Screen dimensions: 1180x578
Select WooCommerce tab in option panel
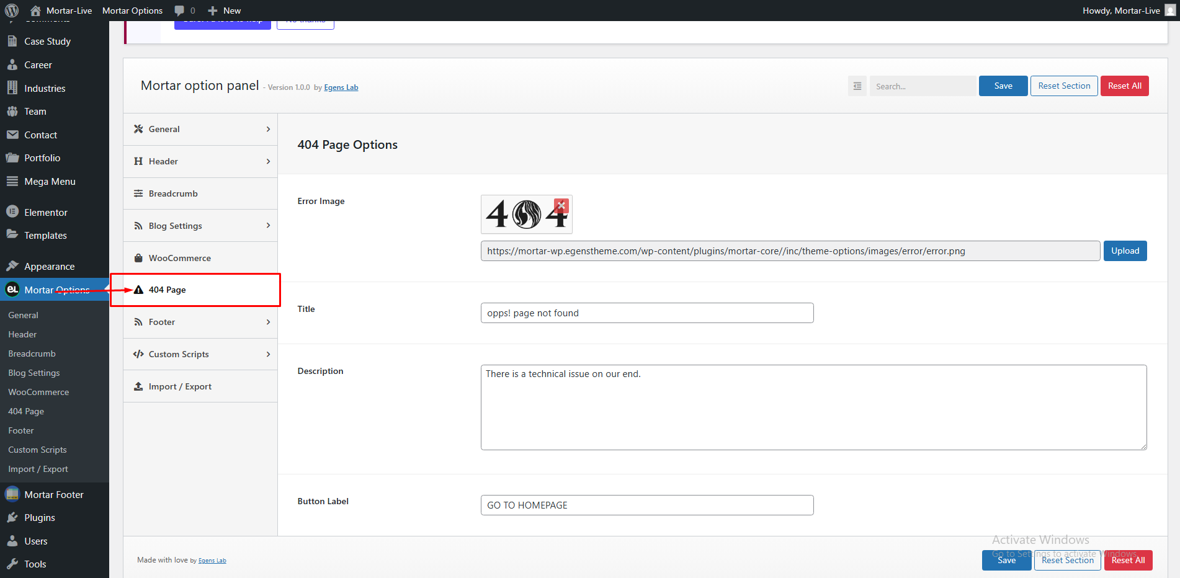point(200,258)
